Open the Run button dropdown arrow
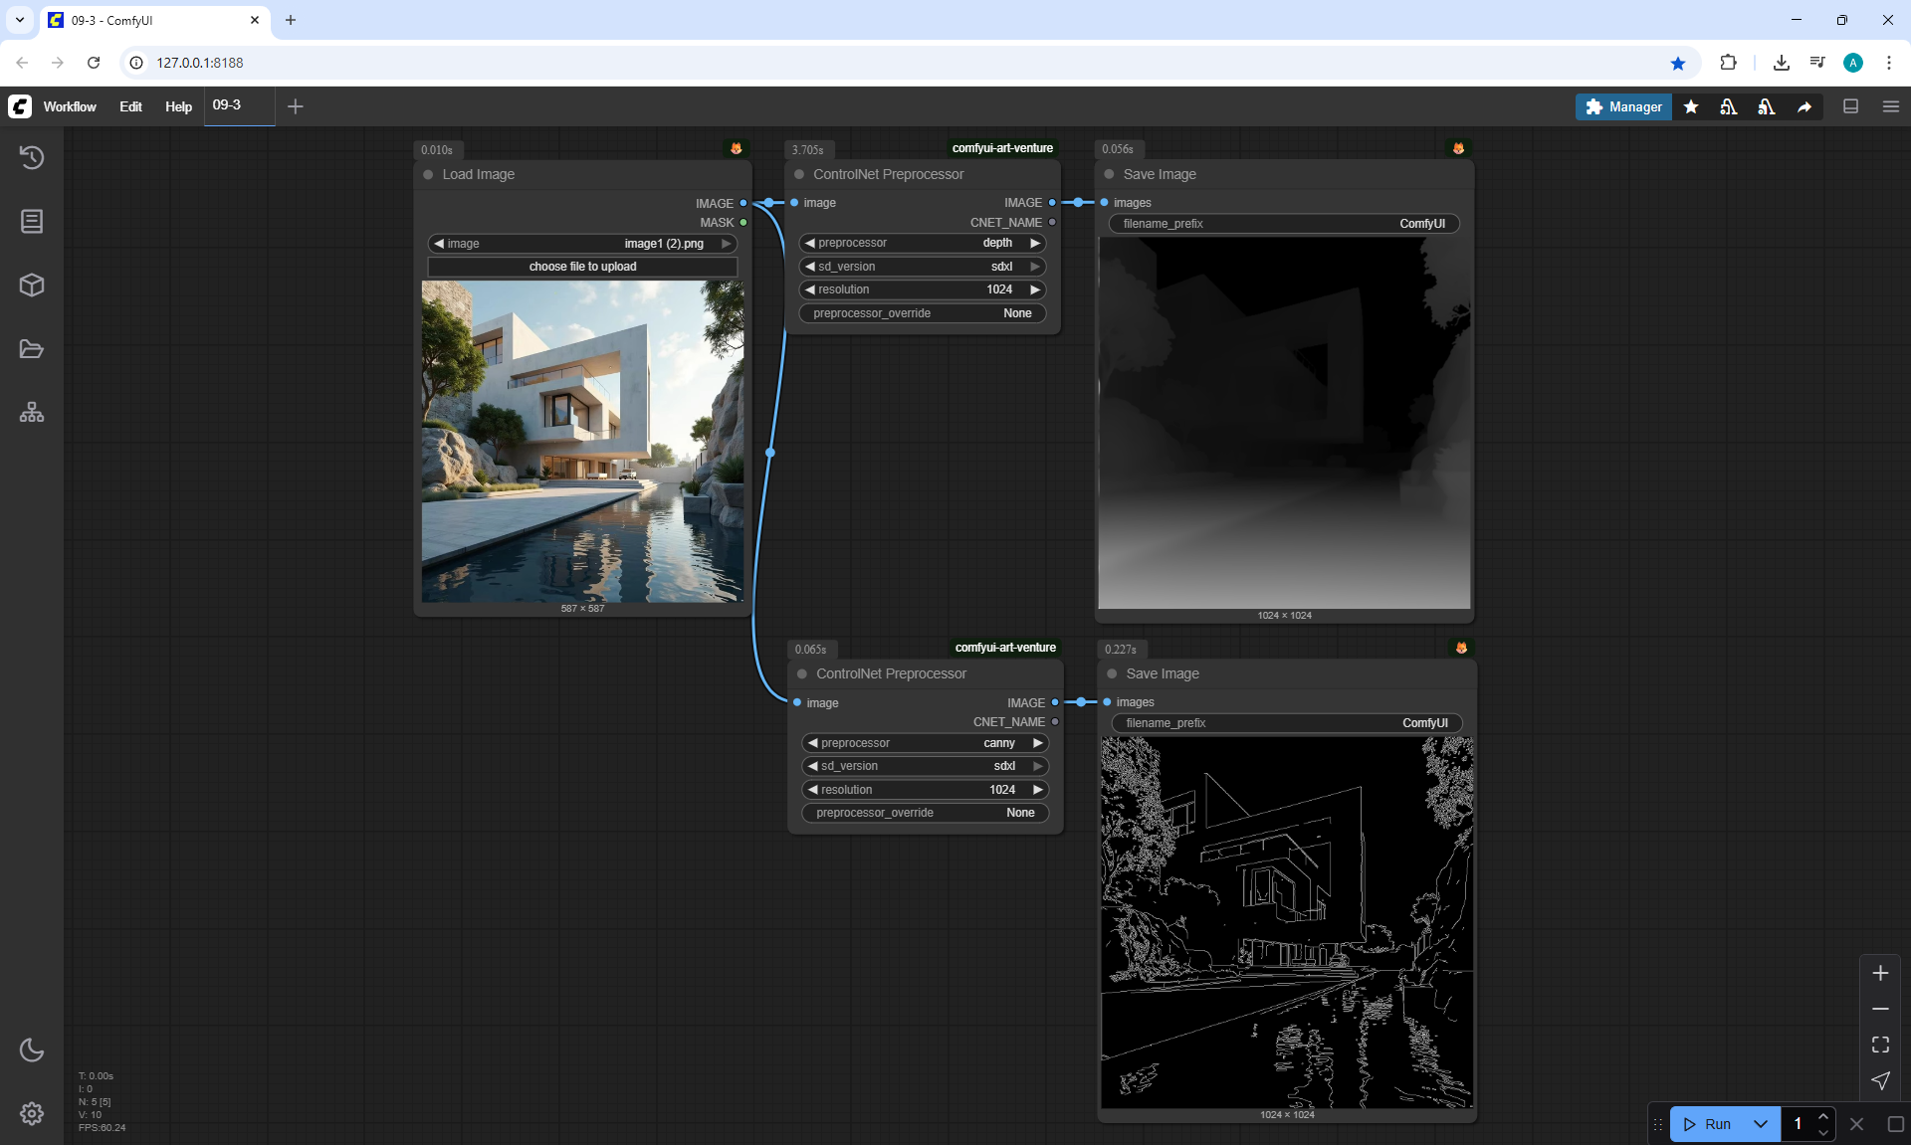The width and height of the screenshot is (1911, 1145). [1760, 1124]
